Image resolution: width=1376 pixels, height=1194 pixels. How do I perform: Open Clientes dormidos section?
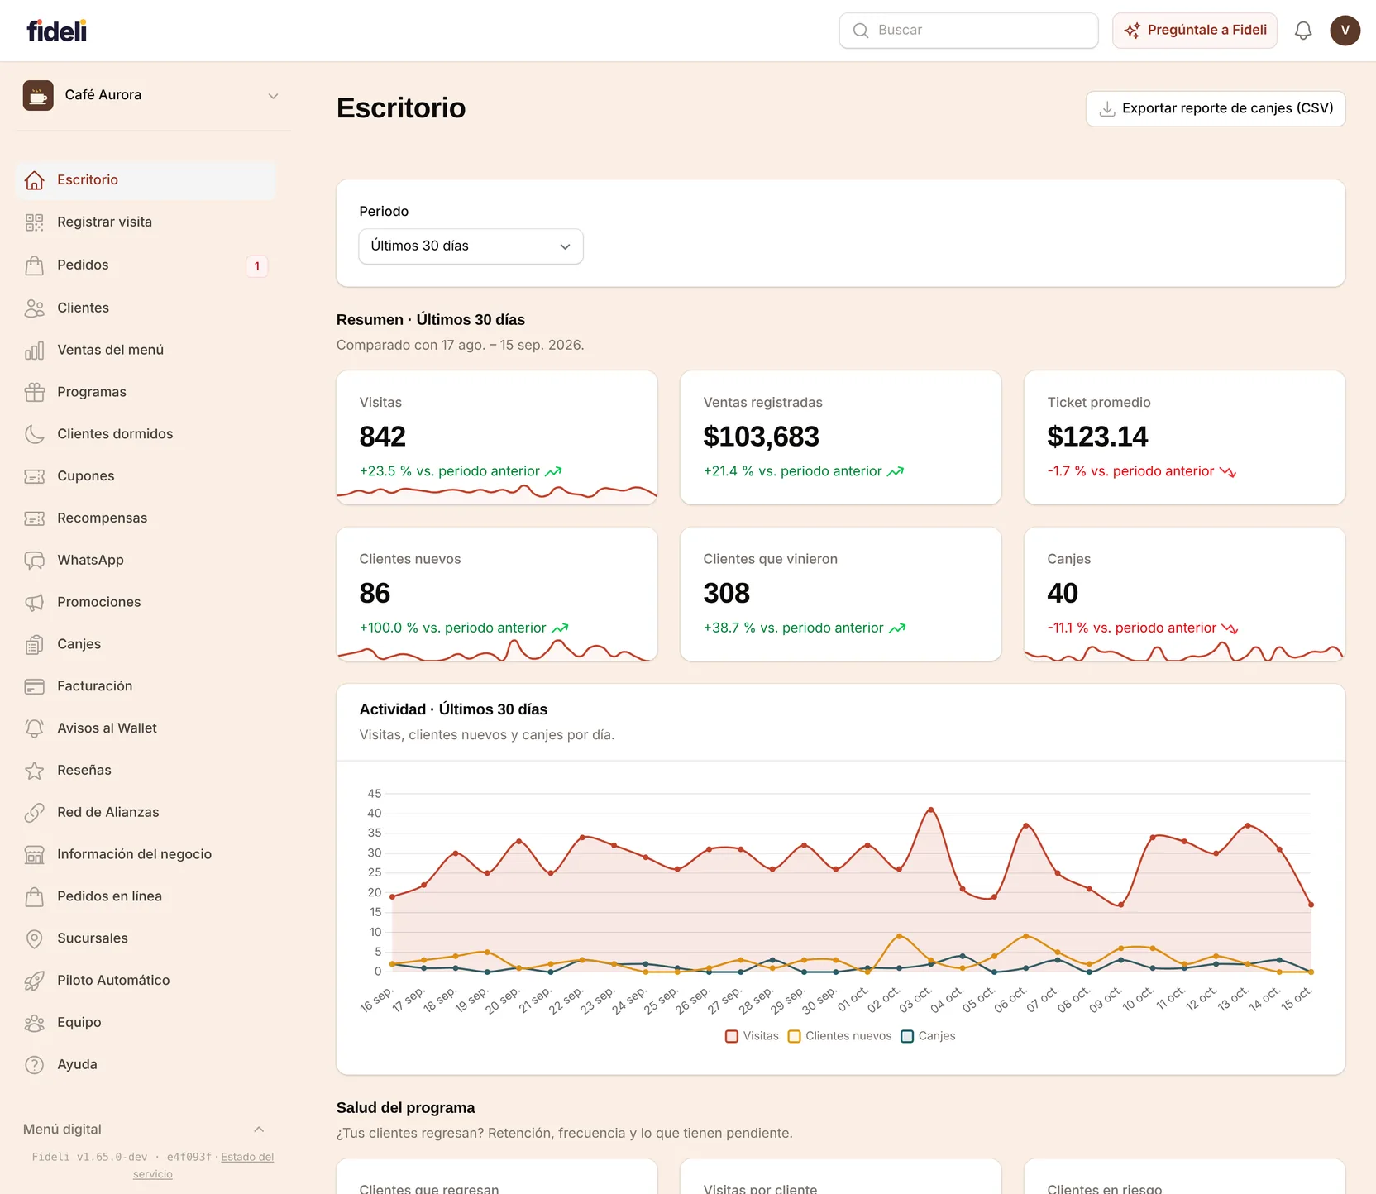(x=146, y=434)
